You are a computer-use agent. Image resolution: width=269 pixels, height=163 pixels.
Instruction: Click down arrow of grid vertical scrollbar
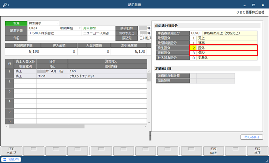point(149,122)
